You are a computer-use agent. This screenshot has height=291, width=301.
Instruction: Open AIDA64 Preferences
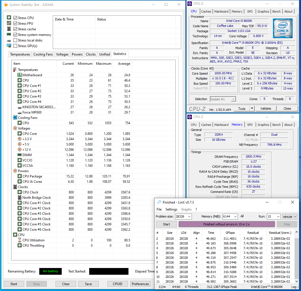(140, 284)
